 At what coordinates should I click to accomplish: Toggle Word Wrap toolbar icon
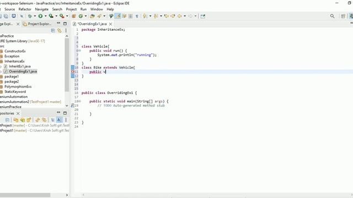(124, 16)
